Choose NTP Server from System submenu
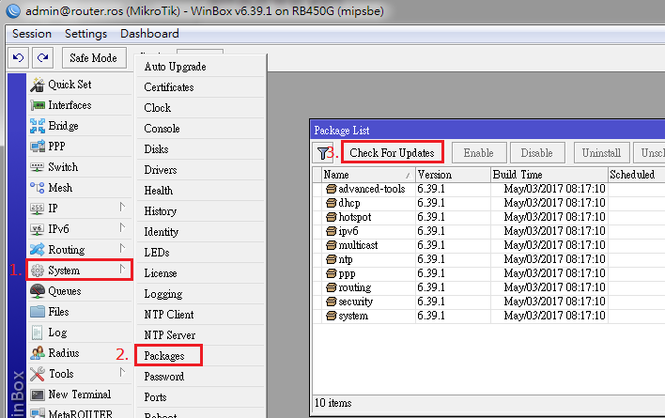665x418 pixels. tap(201, 335)
